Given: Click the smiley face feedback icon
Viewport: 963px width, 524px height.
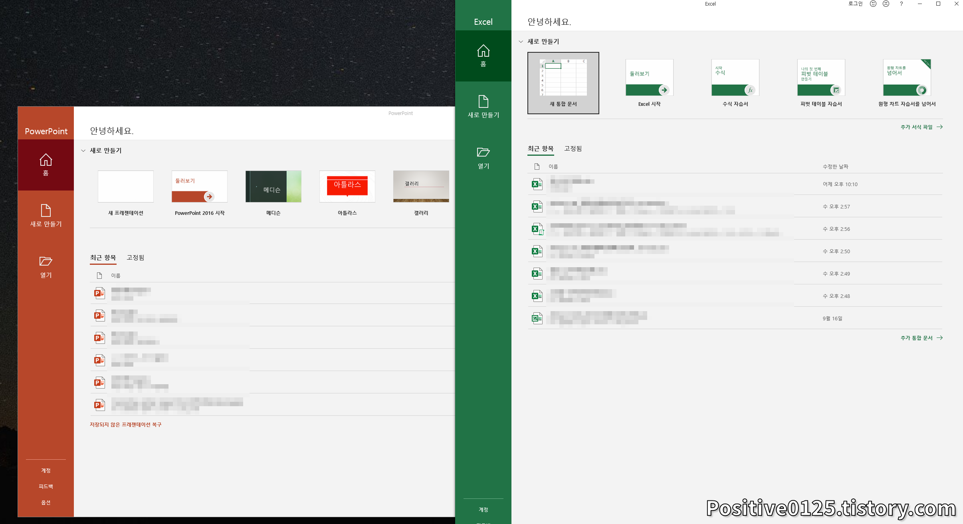Looking at the screenshot, I should (x=873, y=4).
